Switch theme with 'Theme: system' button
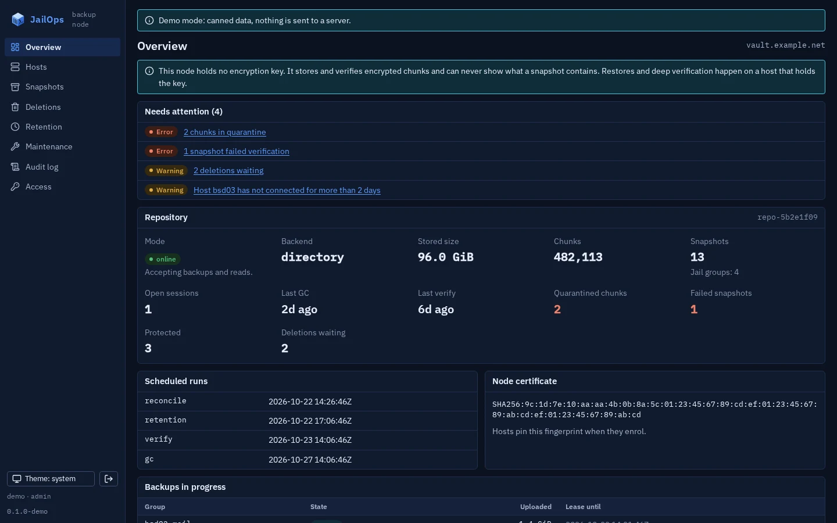This screenshot has height=523, width=837. [x=51, y=479]
